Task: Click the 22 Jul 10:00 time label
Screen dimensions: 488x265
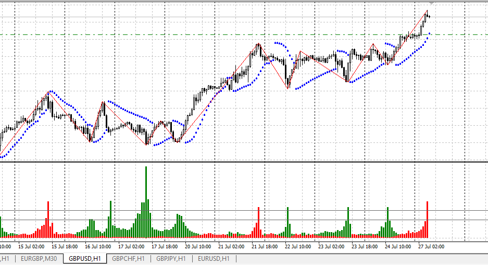Action: [298, 246]
